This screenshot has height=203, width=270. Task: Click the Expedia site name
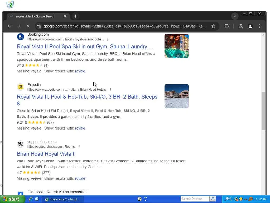[x=34, y=85]
